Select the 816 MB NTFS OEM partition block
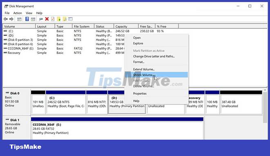Image resolution: width=270 pixels, height=156 pixels. point(97,103)
